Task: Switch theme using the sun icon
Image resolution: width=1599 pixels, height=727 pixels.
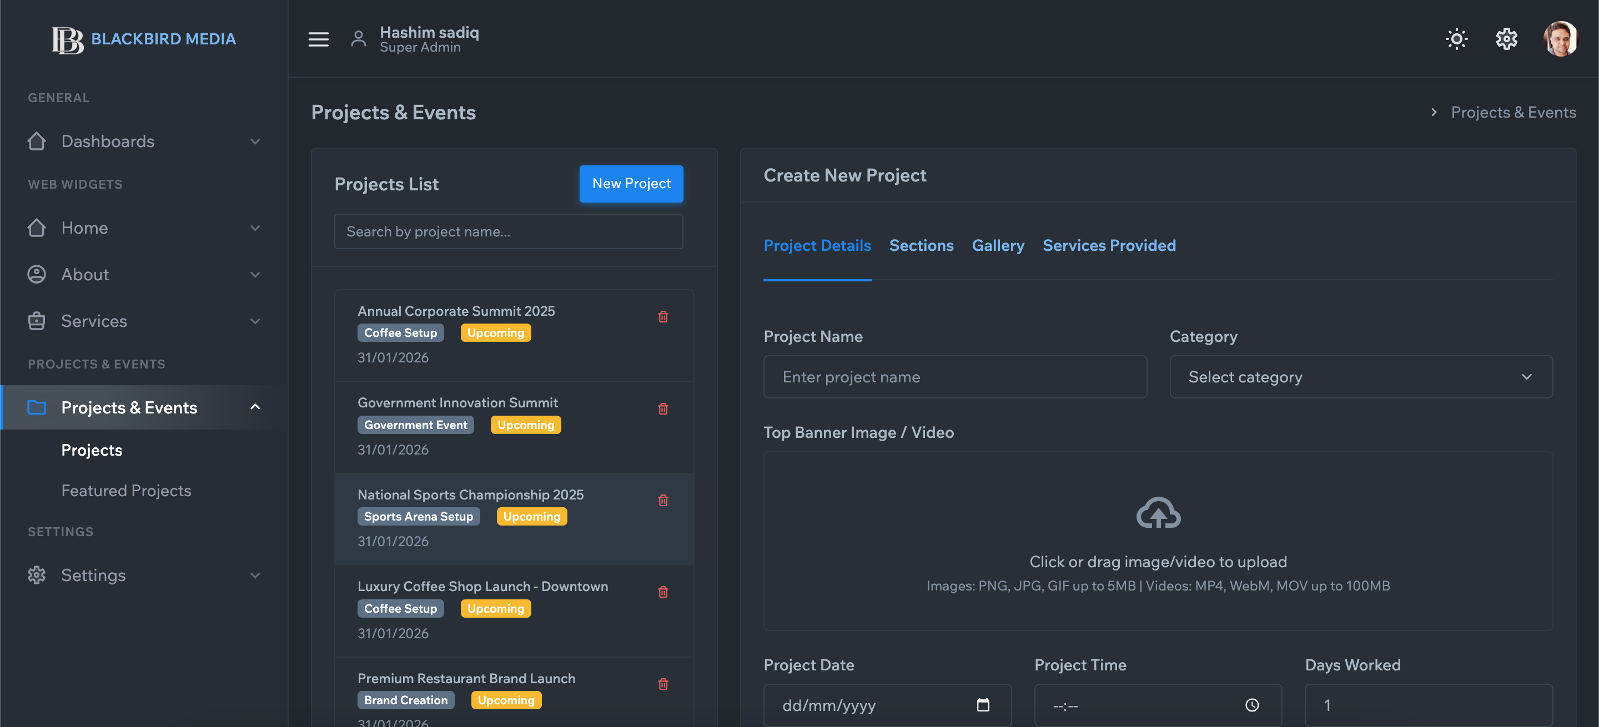Action: tap(1456, 39)
